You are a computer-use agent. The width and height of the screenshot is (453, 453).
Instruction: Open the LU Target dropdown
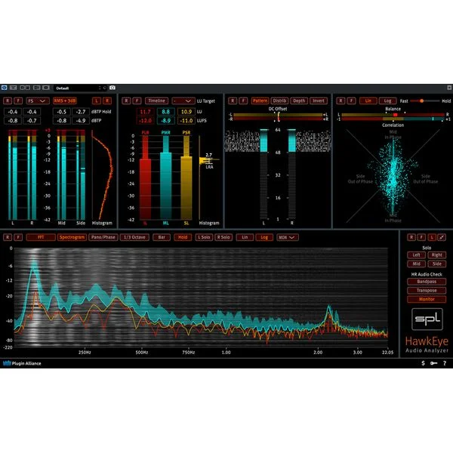pos(183,101)
